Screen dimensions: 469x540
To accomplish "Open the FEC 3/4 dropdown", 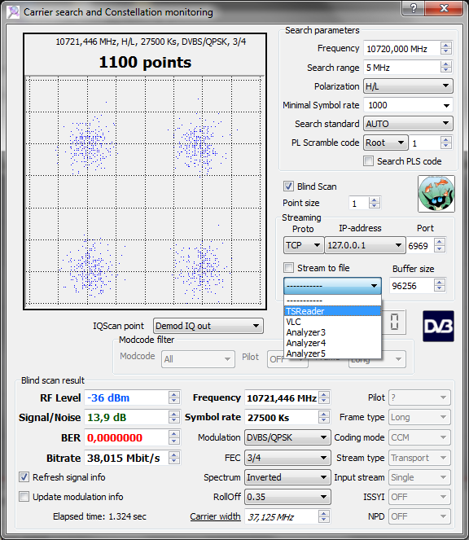I will coord(287,458).
